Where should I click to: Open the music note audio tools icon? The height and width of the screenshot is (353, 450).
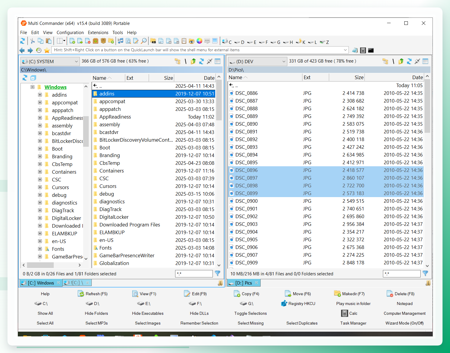(121, 41)
